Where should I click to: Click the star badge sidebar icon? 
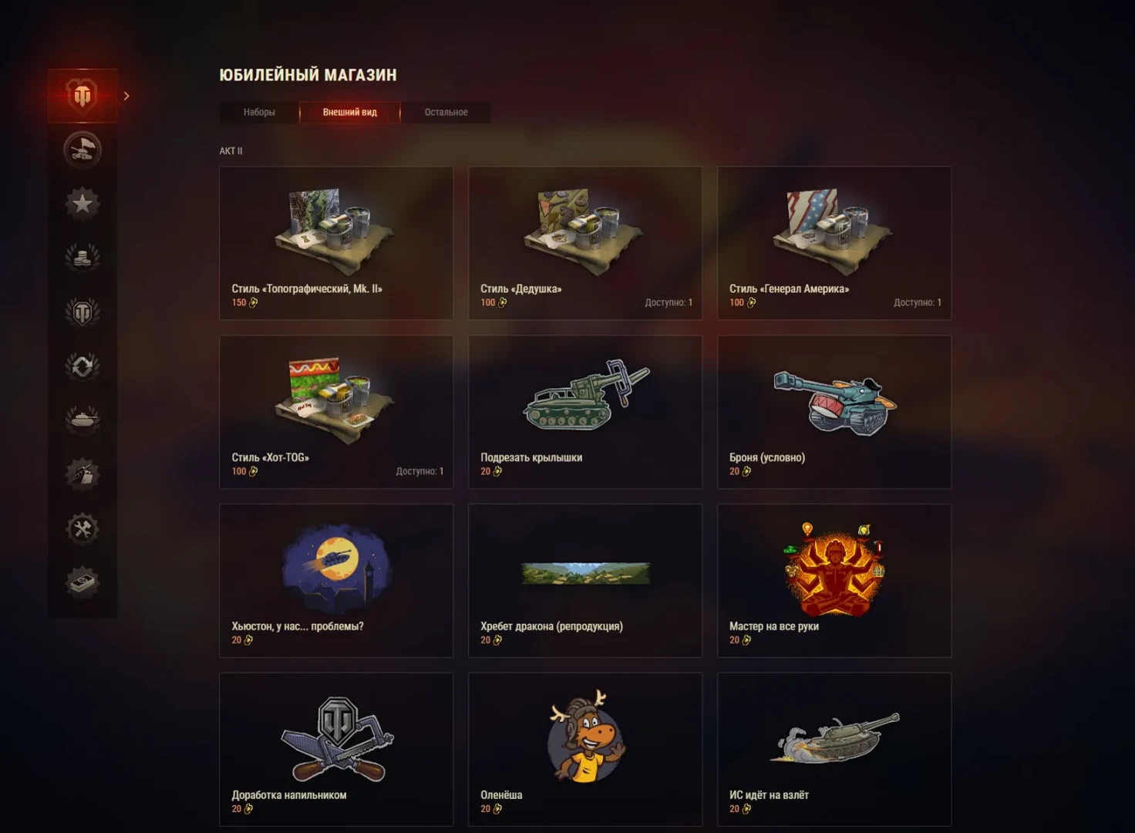point(83,204)
